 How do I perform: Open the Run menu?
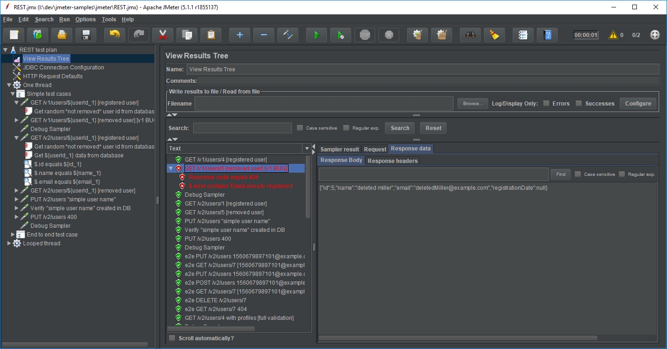point(64,19)
